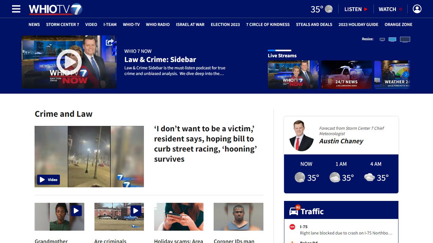This screenshot has width=433, height=243.
Task: Open ELECTION 2023 section
Action: 225,24
